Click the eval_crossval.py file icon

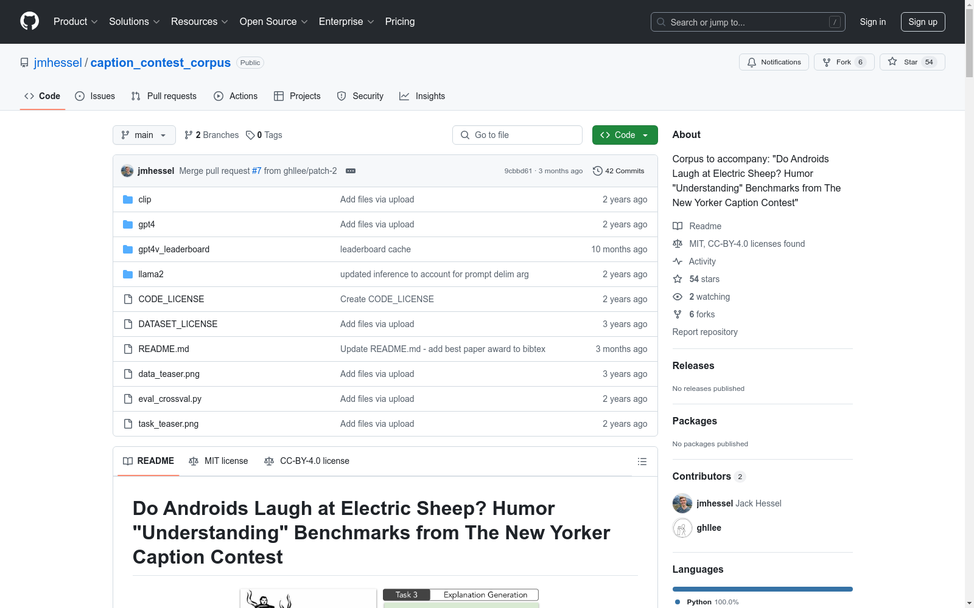coord(128,399)
